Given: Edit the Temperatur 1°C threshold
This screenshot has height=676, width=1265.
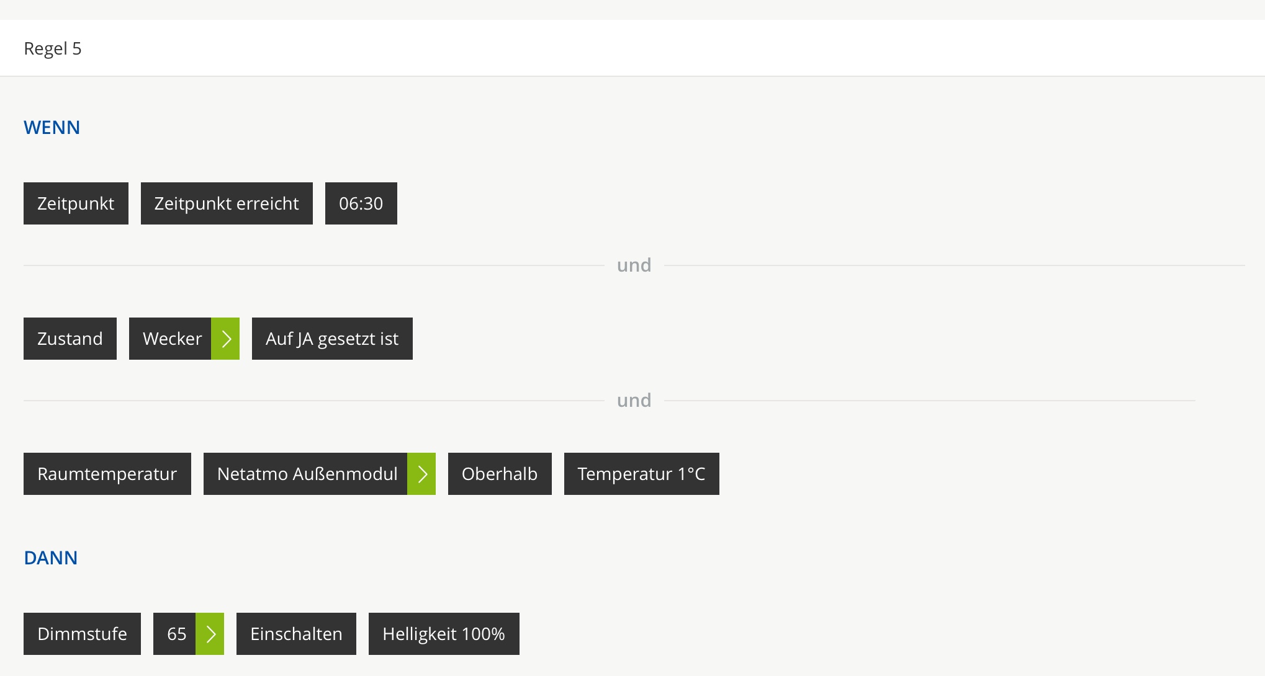Looking at the screenshot, I should (x=641, y=474).
